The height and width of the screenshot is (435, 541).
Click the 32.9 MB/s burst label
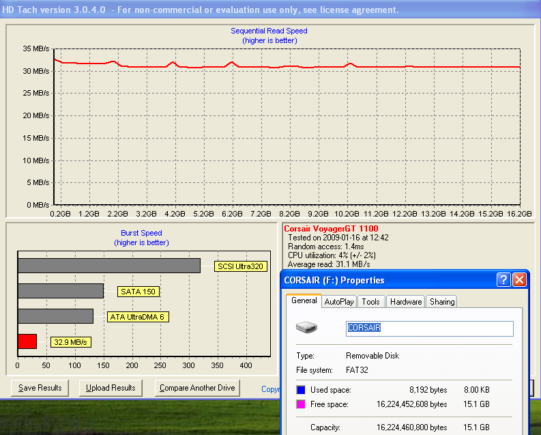tap(71, 342)
